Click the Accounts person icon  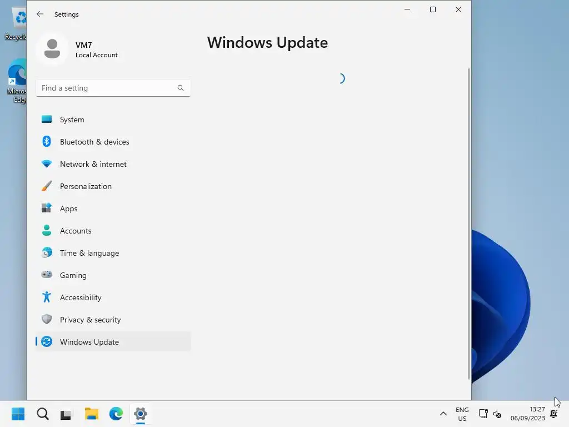coord(47,230)
